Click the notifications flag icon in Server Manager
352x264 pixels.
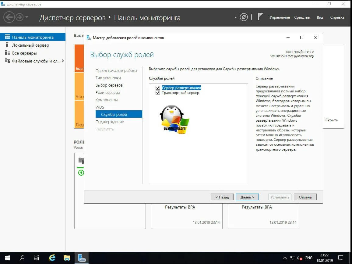click(x=260, y=16)
